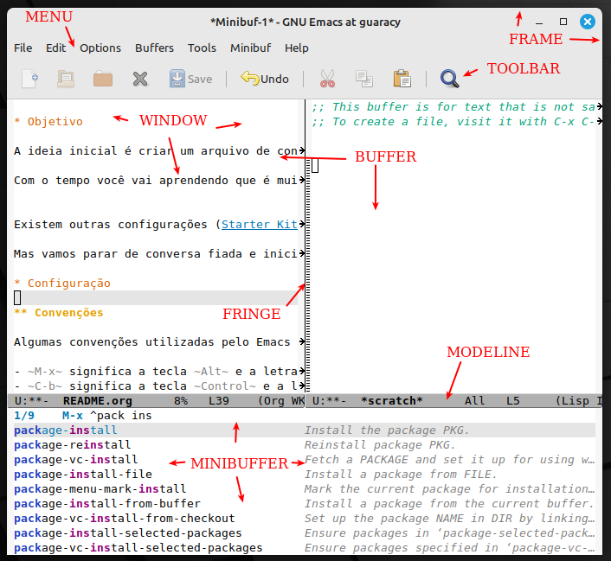This screenshot has width=611, height=561.
Task: Click the minibuffer input '^pack ins'
Action: 120,416
